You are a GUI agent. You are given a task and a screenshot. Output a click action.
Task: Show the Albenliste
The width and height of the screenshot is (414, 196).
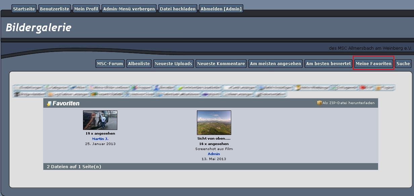(139, 63)
